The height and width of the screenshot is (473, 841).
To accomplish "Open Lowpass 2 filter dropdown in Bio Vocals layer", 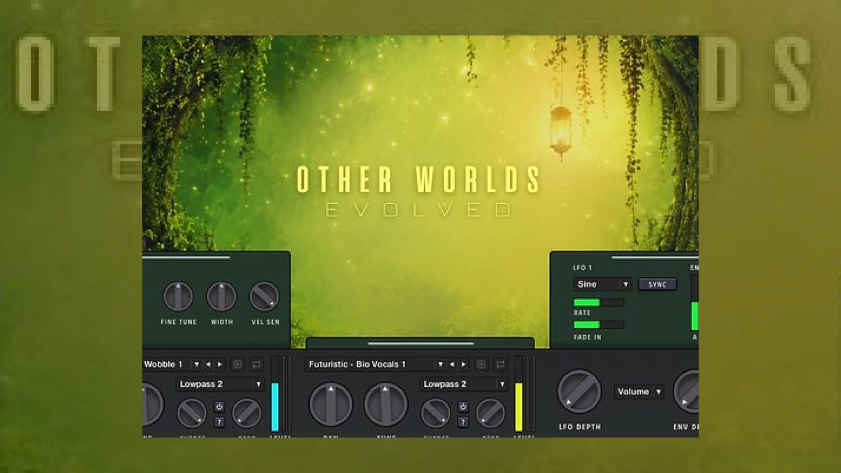I will click(x=464, y=384).
